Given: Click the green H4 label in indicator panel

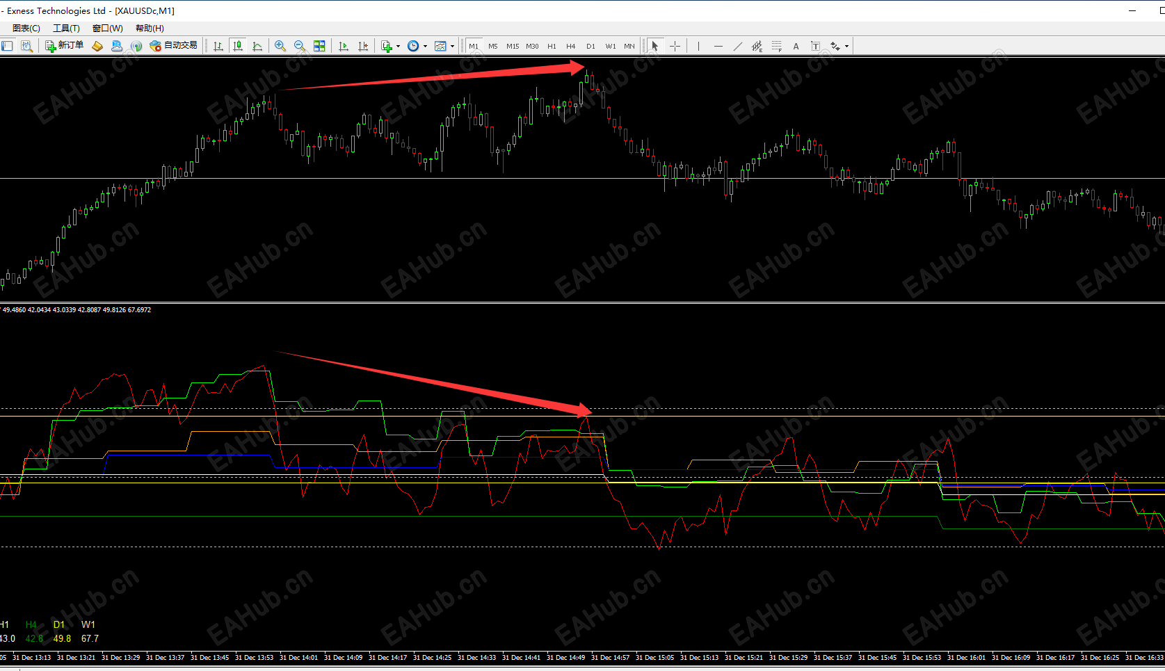Looking at the screenshot, I should point(31,624).
